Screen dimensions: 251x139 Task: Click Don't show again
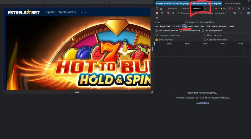tap(232, 3)
